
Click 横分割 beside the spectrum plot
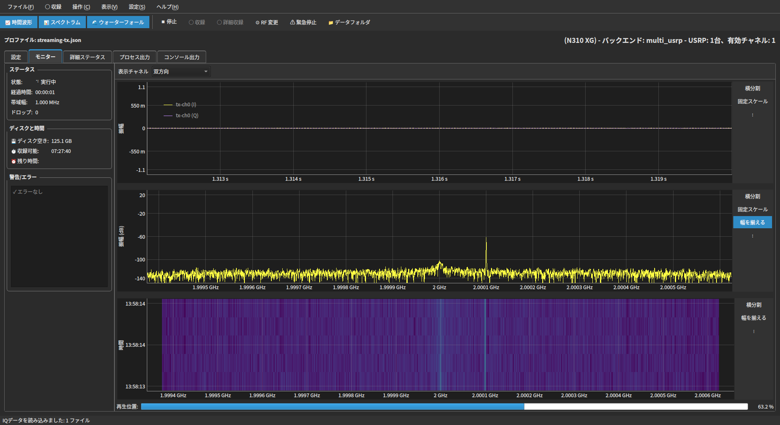(x=753, y=196)
